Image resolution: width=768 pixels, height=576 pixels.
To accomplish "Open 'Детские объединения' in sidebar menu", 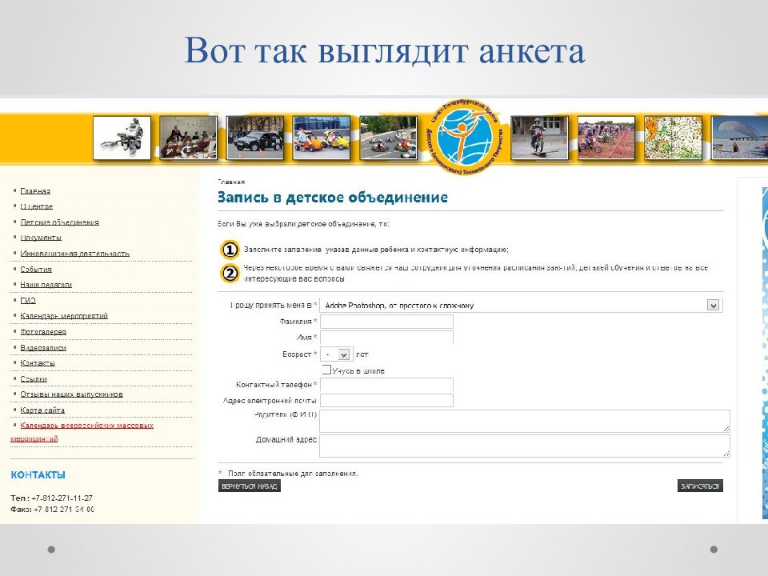I will coord(60,222).
